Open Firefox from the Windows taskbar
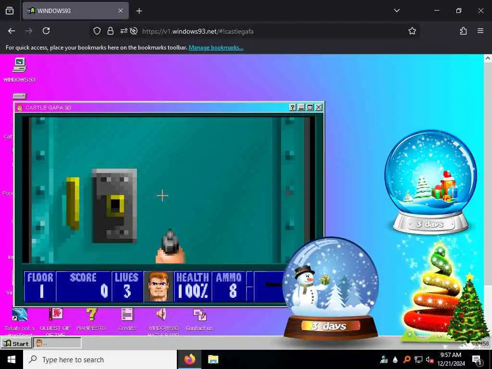This screenshot has width=492, height=369. click(189, 359)
